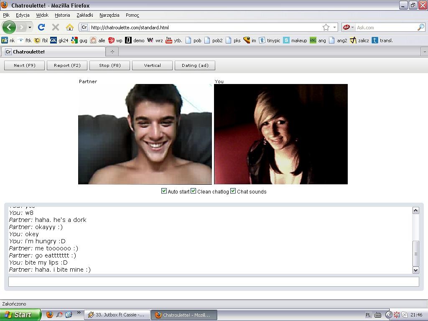The image size is (428, 321).
Task: Open the gug bookmark
Action: pyautogui.click(x=79, y=41)
